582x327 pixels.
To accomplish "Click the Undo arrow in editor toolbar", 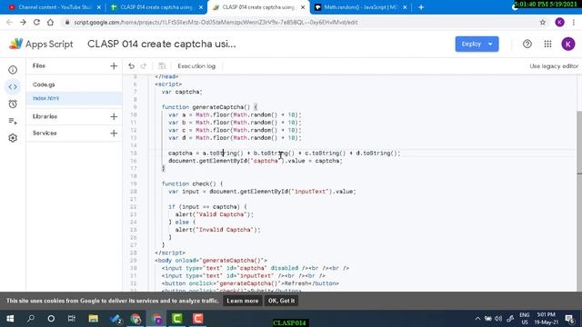I will pyautogui.click(x=131, y=66).
